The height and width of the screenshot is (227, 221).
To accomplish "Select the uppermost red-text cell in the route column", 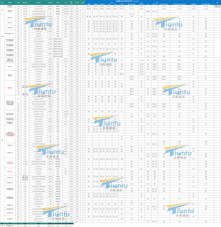I will pyautogui.click(x=10, y=88).
